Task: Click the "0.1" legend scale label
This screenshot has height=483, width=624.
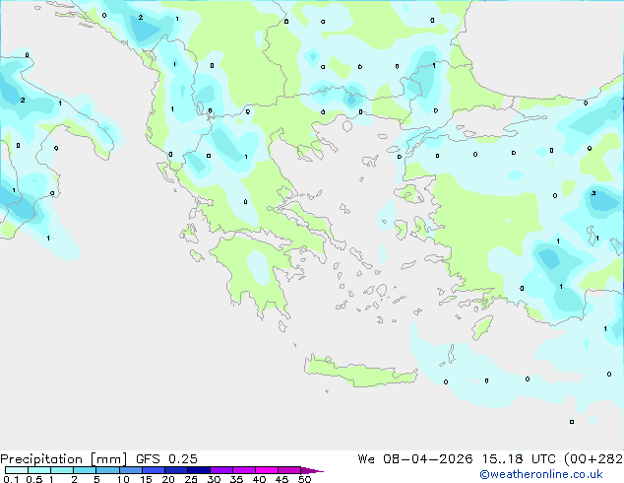Action: [11, 479]
